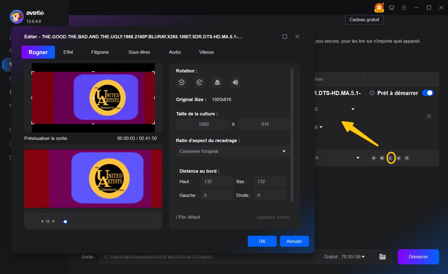448x274 pixels.
Task: Click the playback progress track
Action: (108, 222)
